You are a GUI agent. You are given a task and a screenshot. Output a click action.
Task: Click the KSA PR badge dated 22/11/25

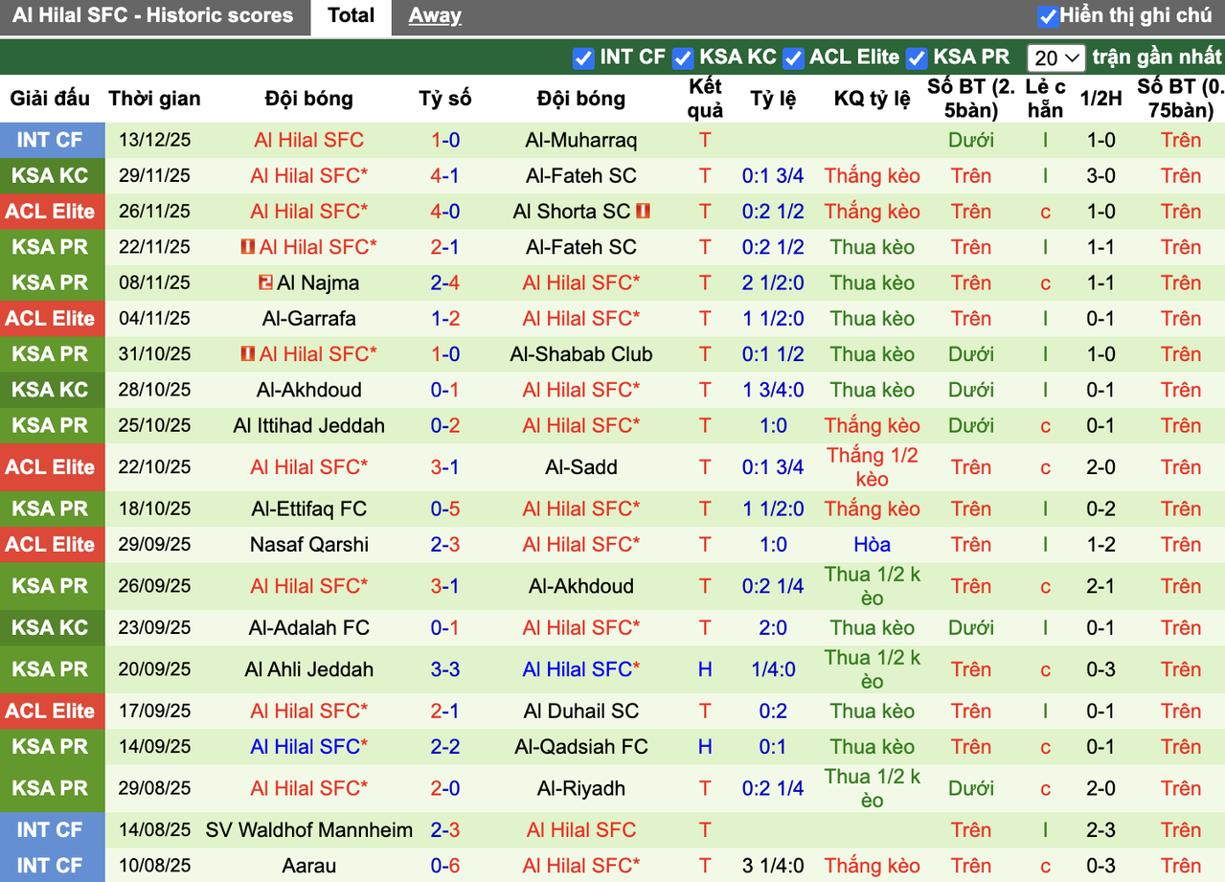click(52, 247)
